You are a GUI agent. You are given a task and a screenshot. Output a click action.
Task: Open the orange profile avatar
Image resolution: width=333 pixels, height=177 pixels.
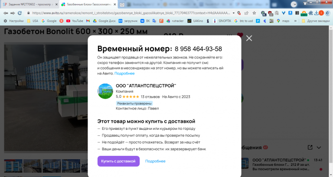tap(321, 13)
